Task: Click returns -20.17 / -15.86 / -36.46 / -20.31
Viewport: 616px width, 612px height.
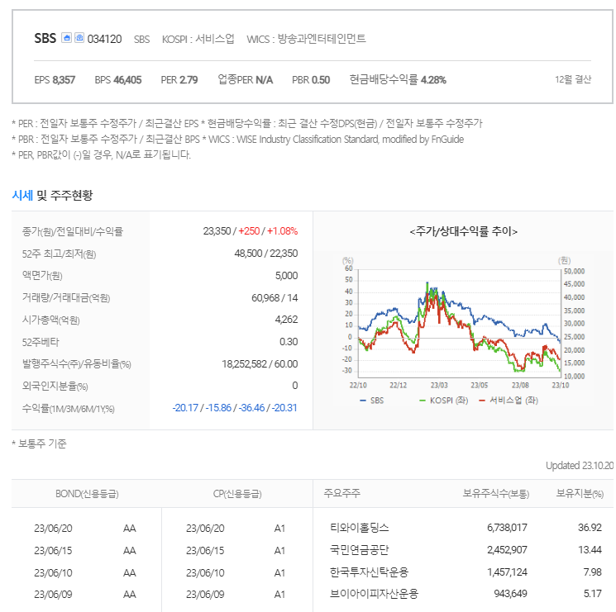Action: point(235,408)
